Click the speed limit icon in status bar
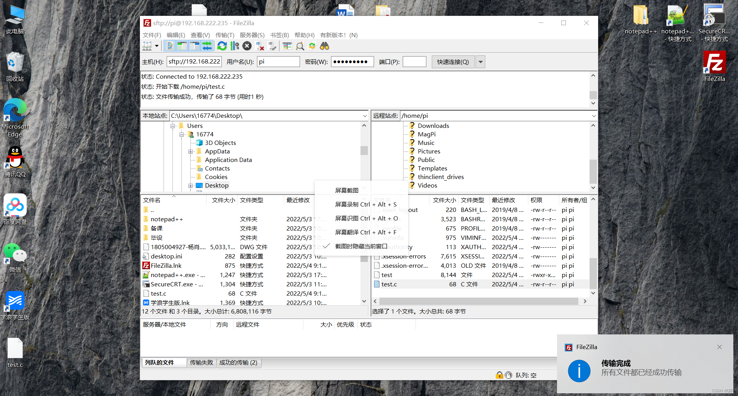Image resolution: width=738 pixels, height=396 pixels. (509, 375)
